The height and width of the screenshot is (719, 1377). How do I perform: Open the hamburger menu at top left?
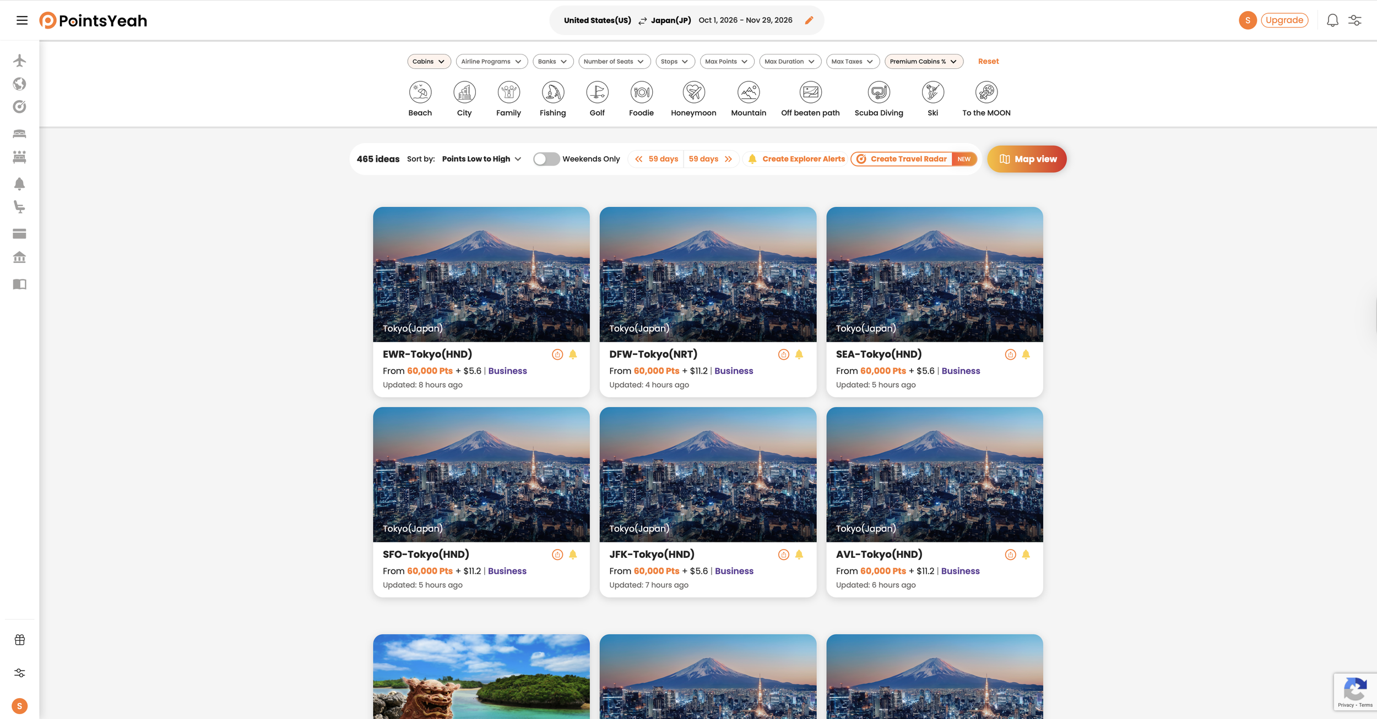(22, 20)
